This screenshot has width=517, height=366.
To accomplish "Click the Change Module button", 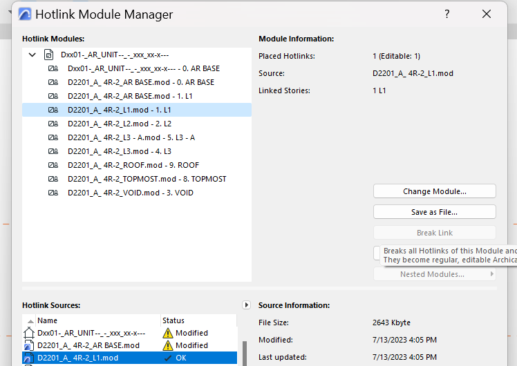I will (x=434, y=191).
